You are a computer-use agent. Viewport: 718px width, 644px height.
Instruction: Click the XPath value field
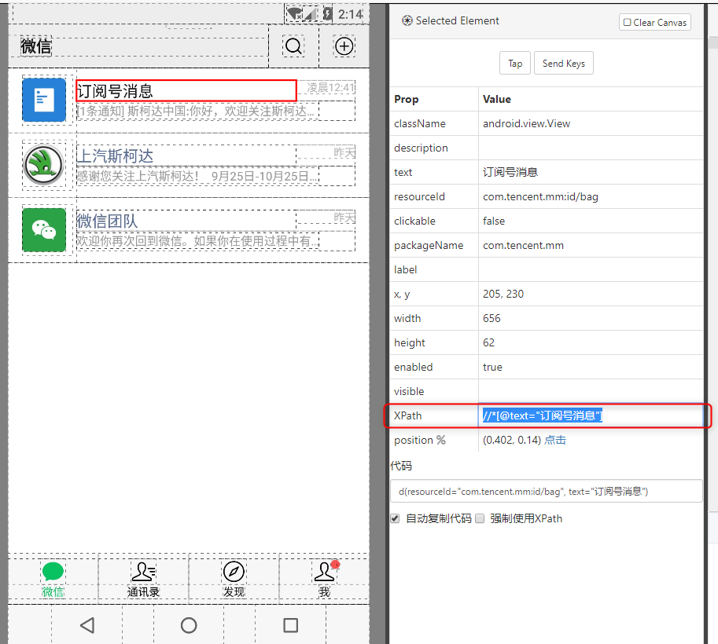coord(591,415)
